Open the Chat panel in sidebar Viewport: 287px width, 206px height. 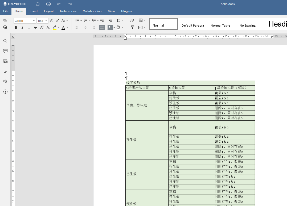pos(5,61)
